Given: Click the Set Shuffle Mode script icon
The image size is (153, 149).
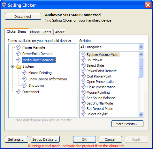Looking at the screenshot, I should (x=84, y=103).
